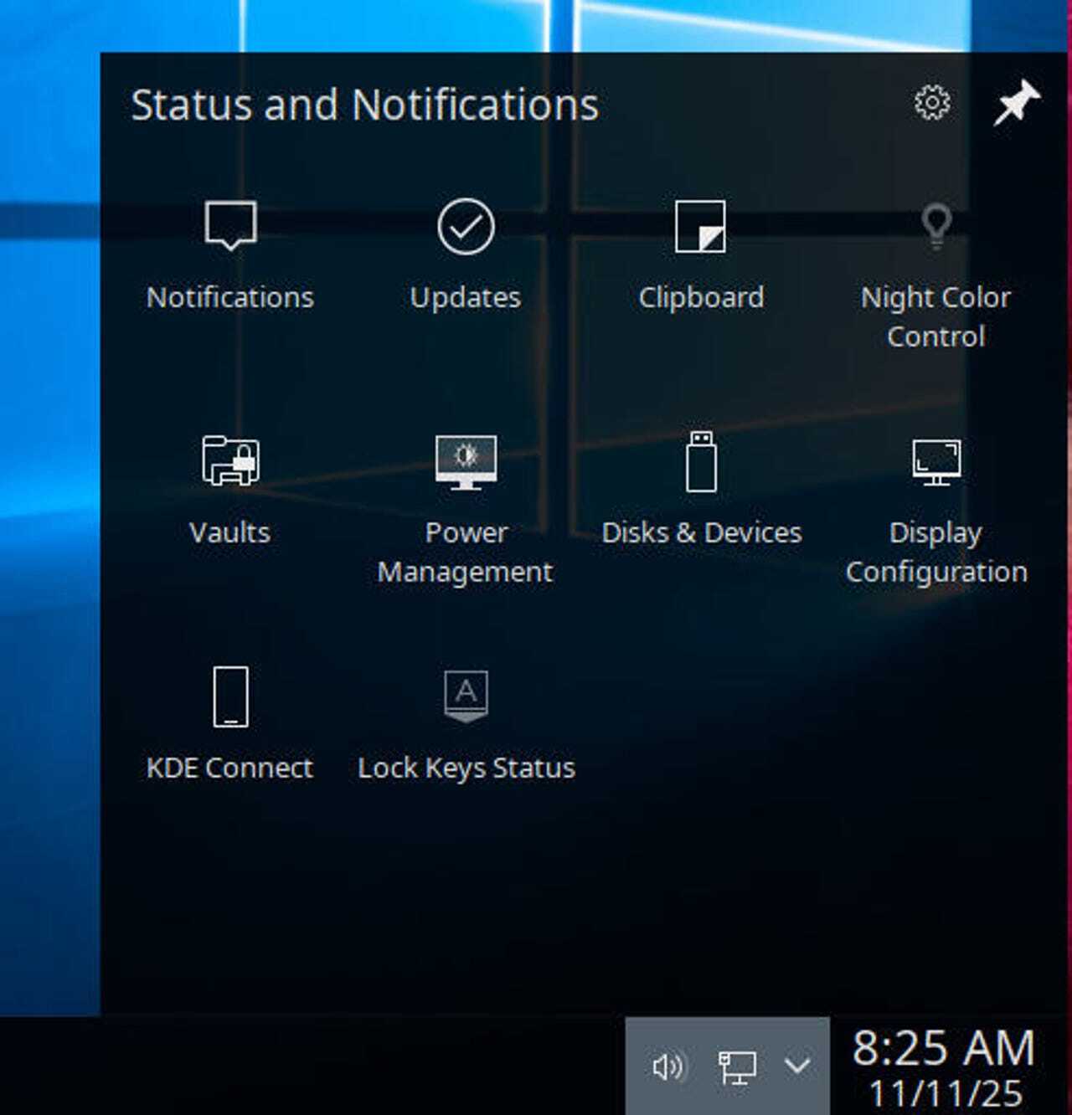Open the Clipboard history applet
Screen dimensions: 1072x1115
pyautogui.click(x=701, y=228)
